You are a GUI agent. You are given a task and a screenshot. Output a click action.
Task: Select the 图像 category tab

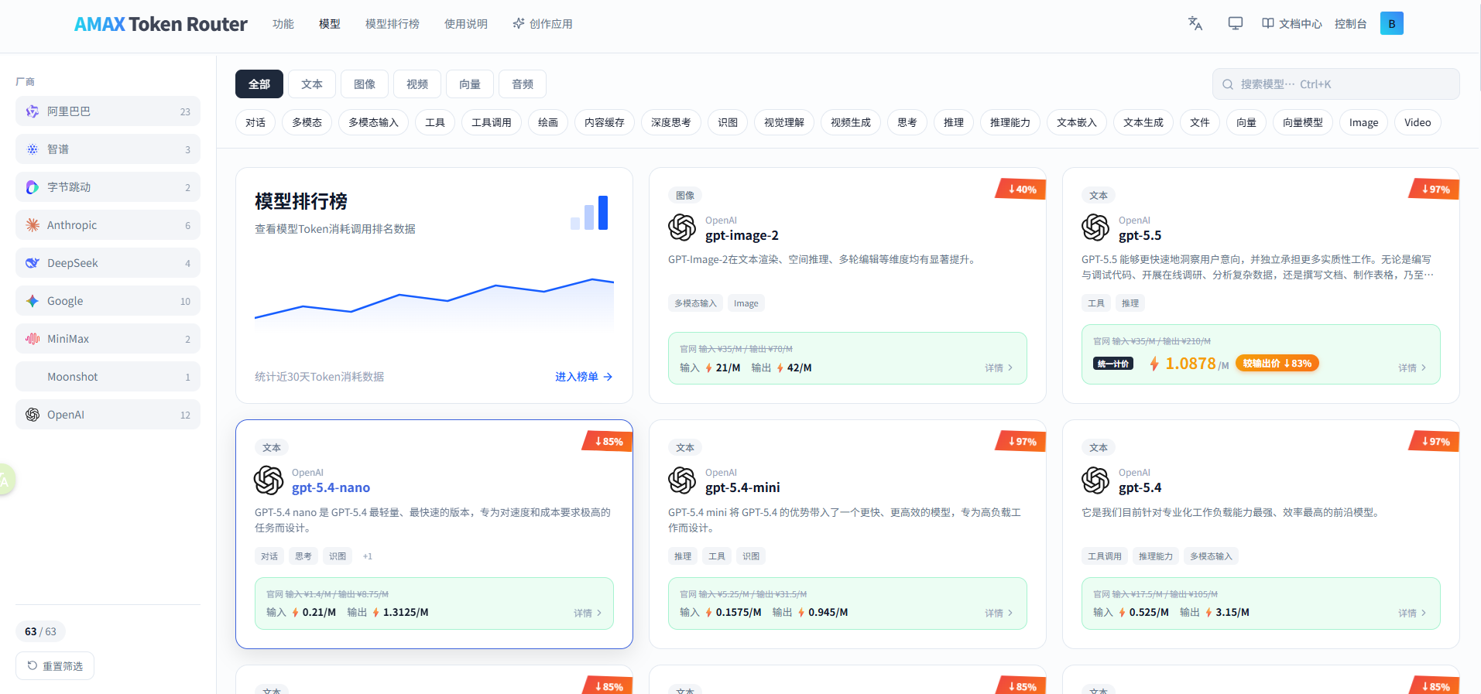pos(365,84)
